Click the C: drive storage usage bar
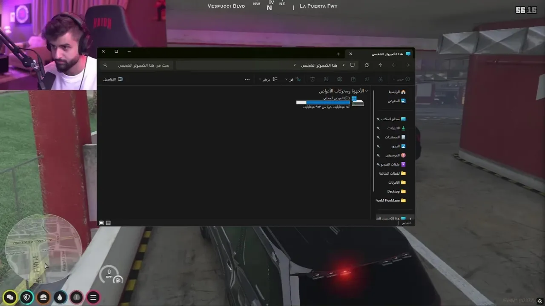This screenshot has width=545, height=306. [323, 102]
